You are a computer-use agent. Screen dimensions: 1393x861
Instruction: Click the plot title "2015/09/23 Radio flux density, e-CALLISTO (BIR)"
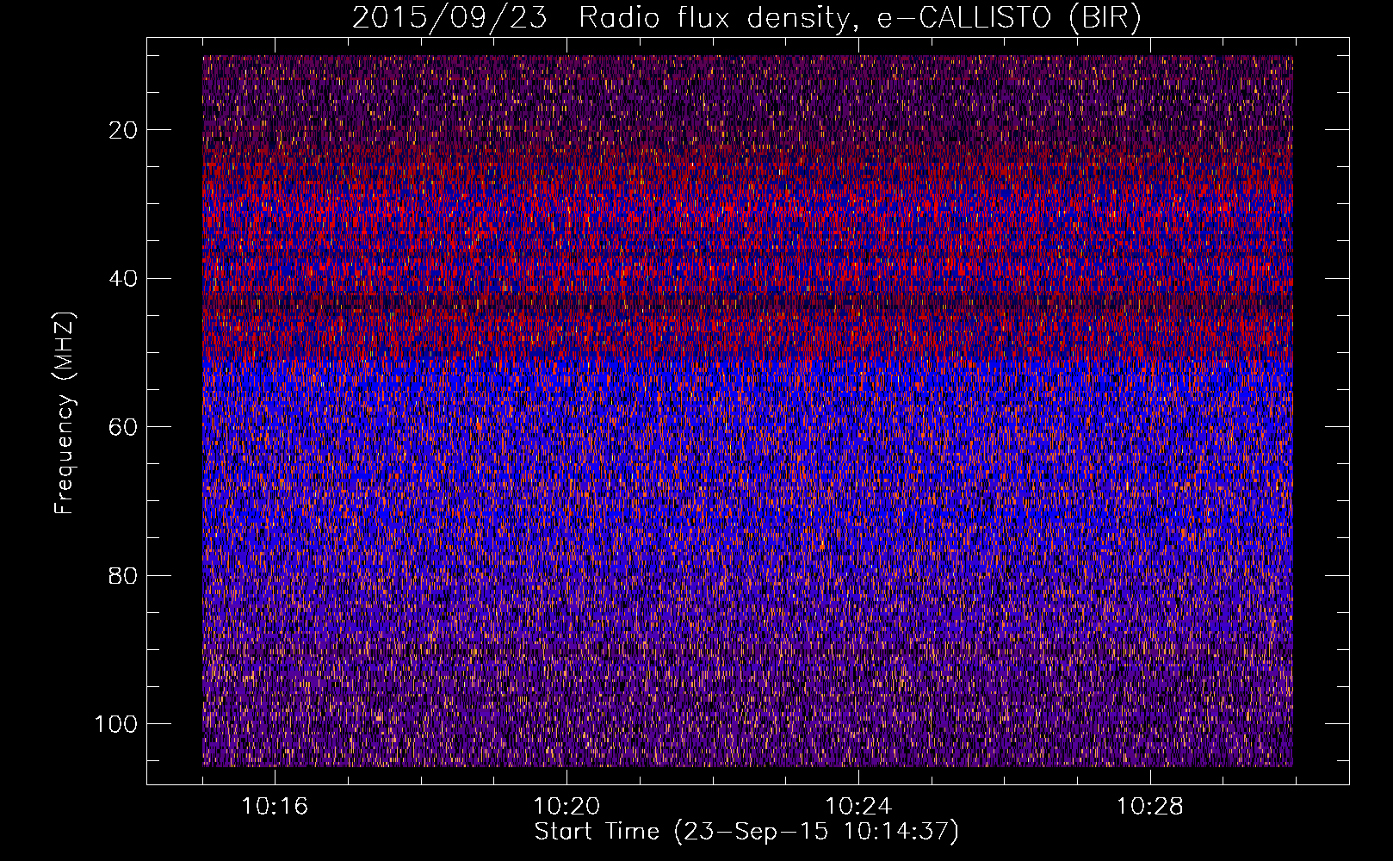click(x=746, y=17)
